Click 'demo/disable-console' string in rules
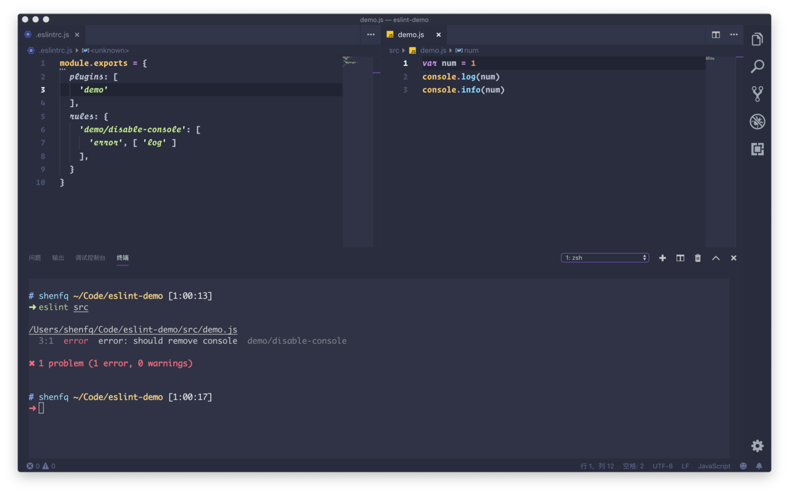 tap(133, 129)
